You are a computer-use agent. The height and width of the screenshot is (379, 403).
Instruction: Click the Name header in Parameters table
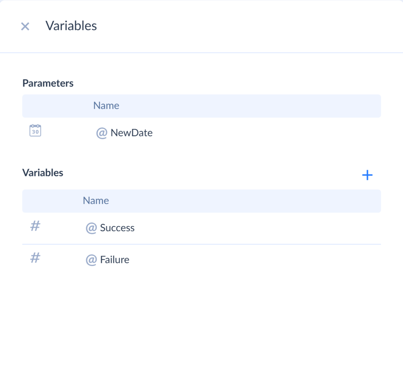pos(106,106)
